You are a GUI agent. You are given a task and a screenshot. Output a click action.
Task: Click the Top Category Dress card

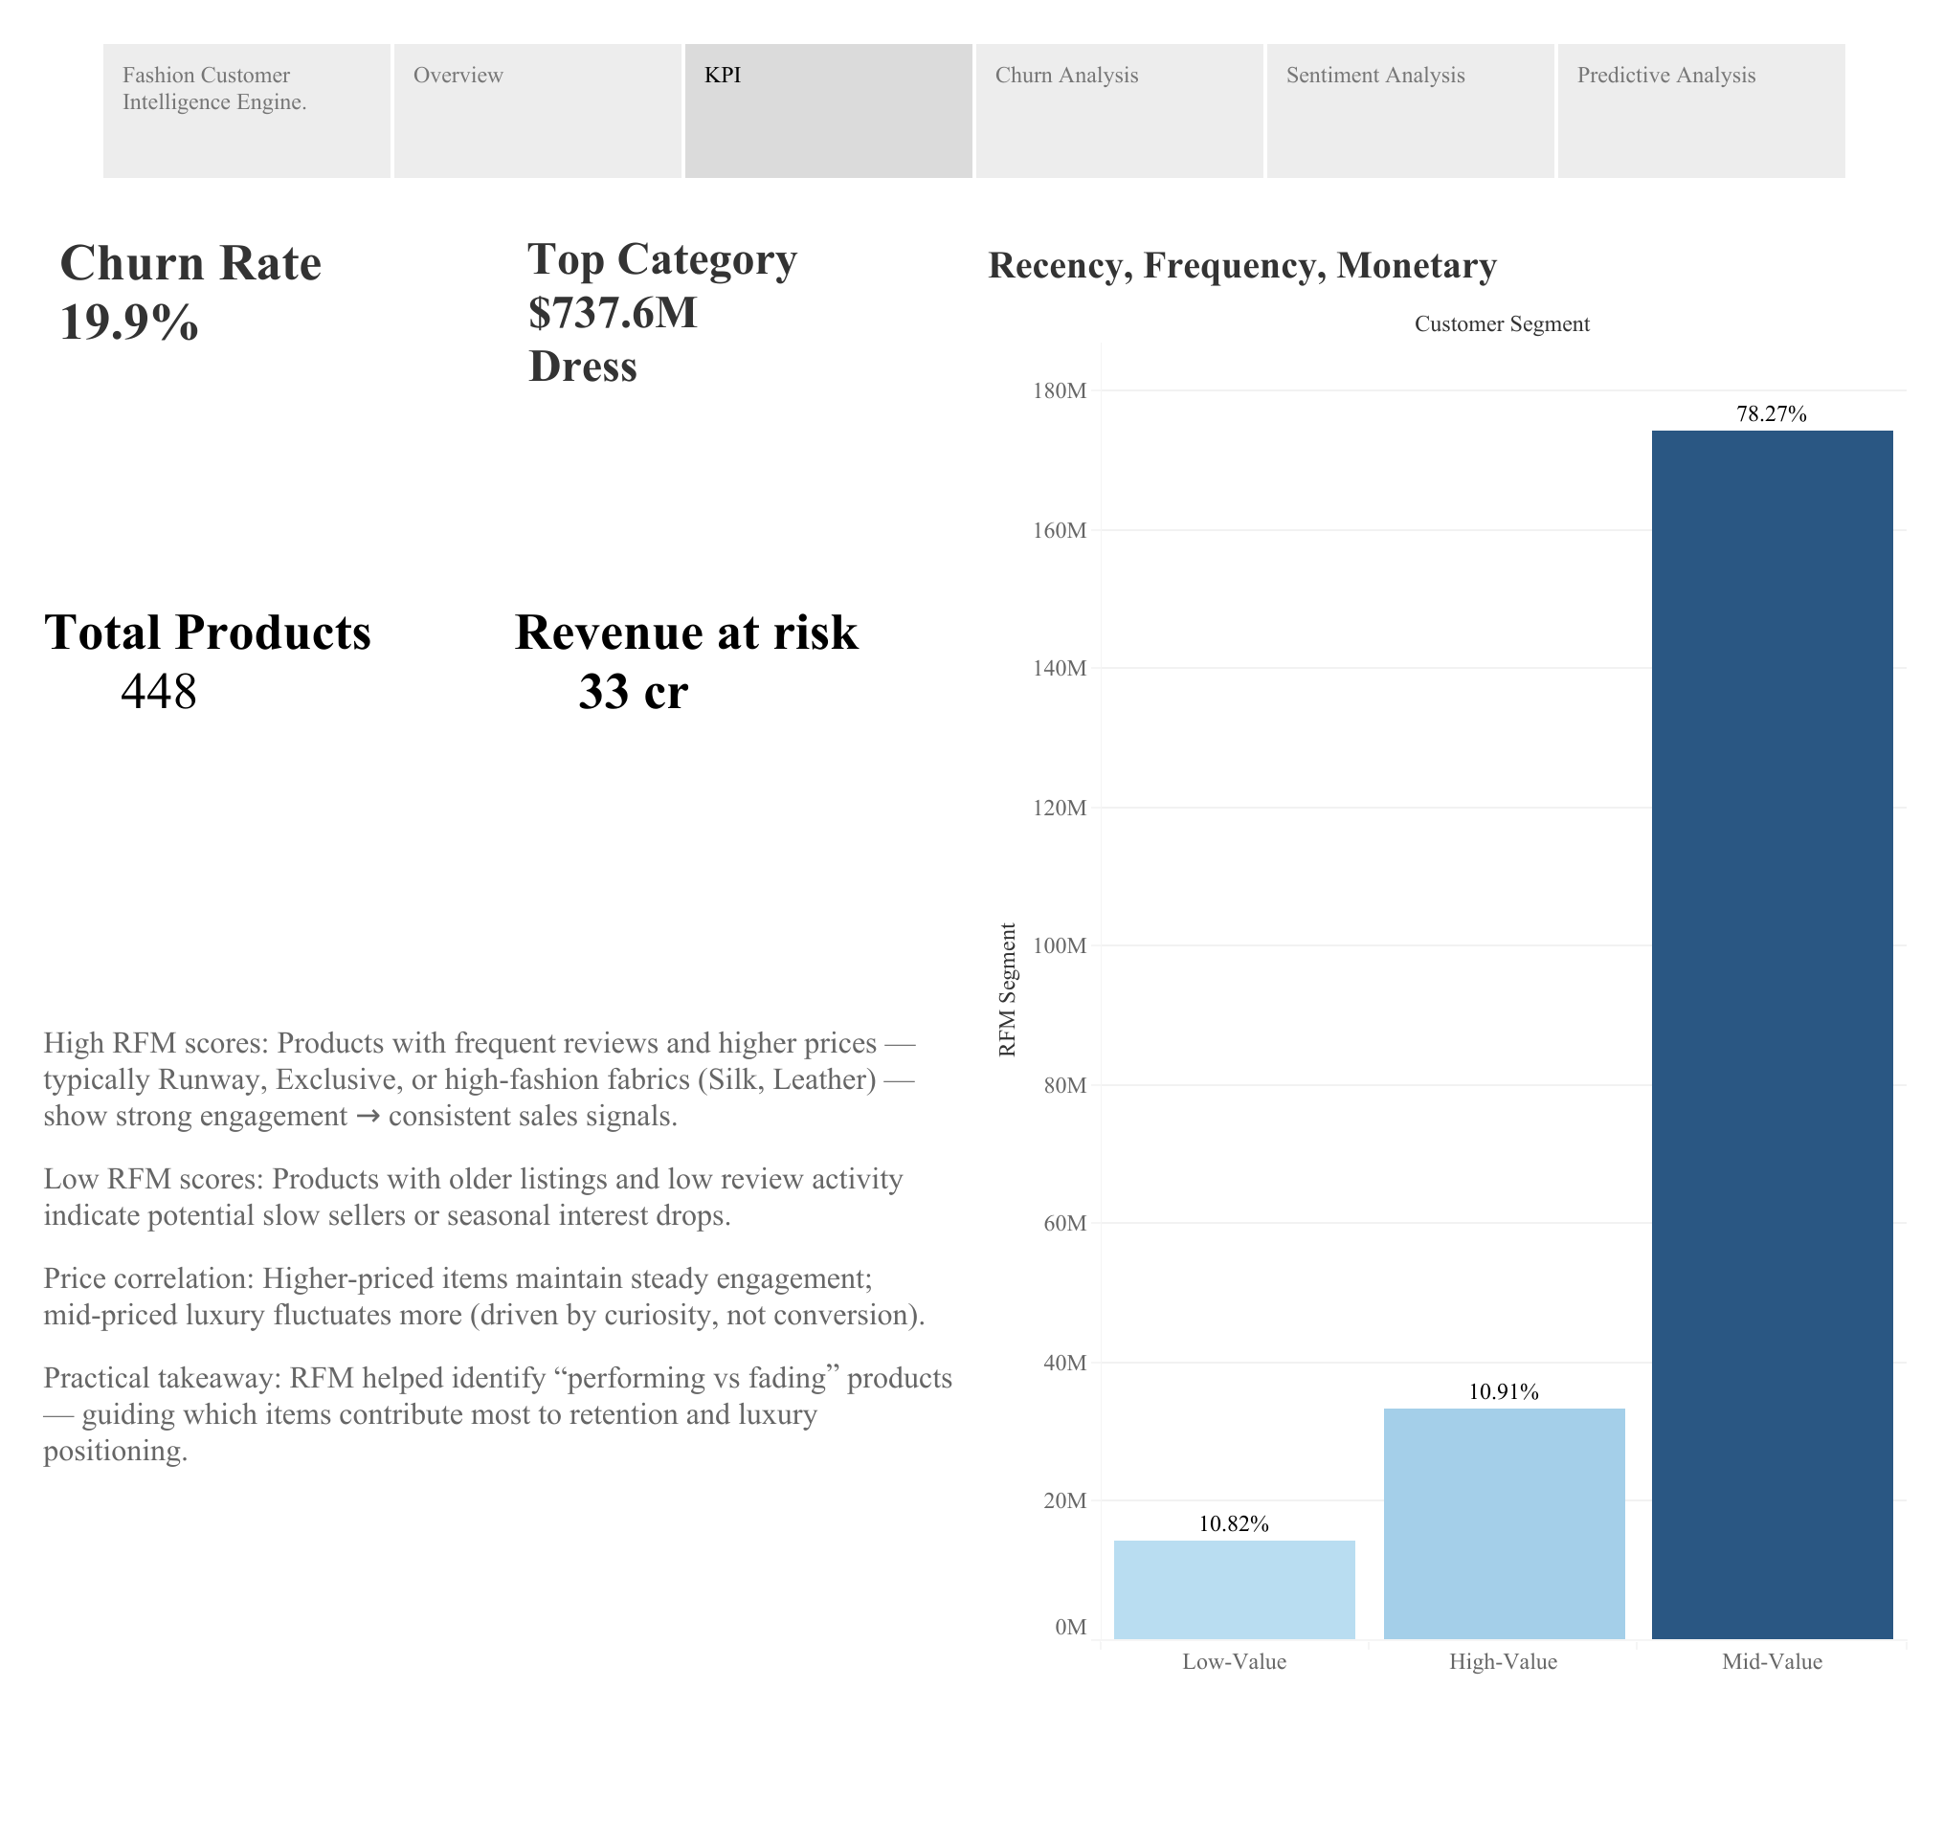(x=661, y=312)
